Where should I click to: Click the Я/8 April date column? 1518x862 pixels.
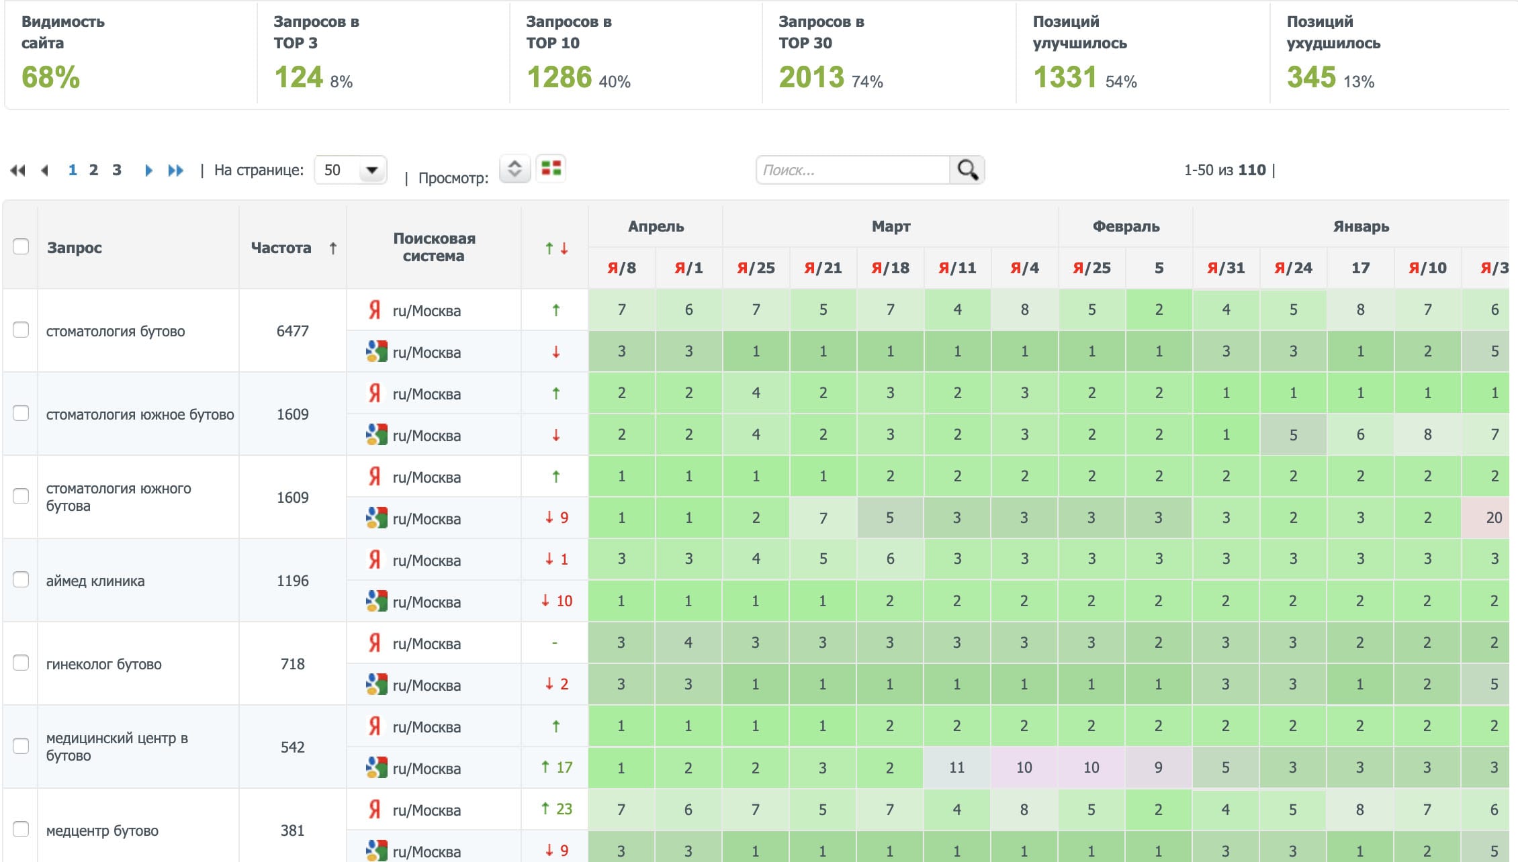click(621, 268)
